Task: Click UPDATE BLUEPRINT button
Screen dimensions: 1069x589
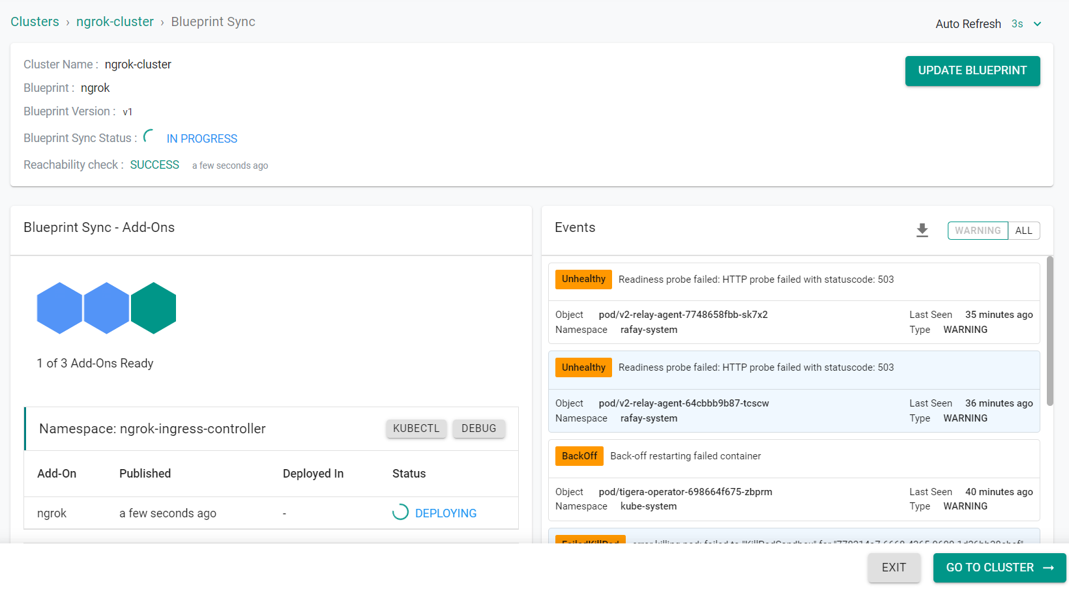Action: [x=973, y=70]
